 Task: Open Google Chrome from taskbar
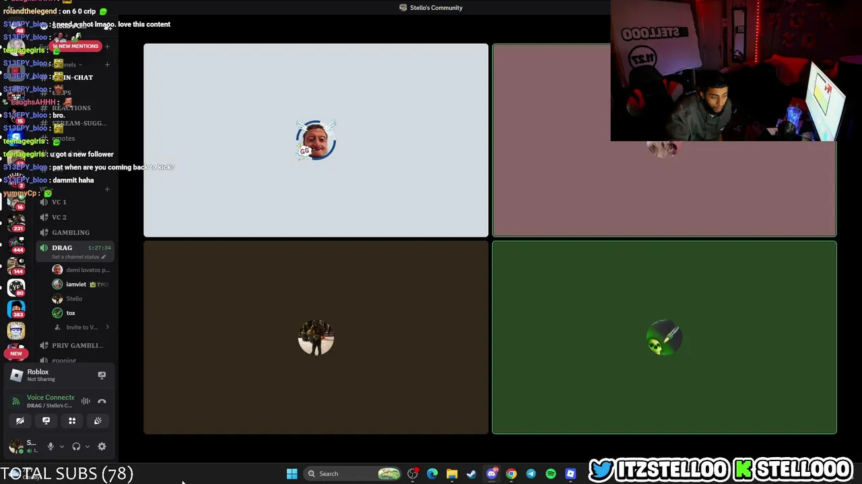[x=511, y=474]
